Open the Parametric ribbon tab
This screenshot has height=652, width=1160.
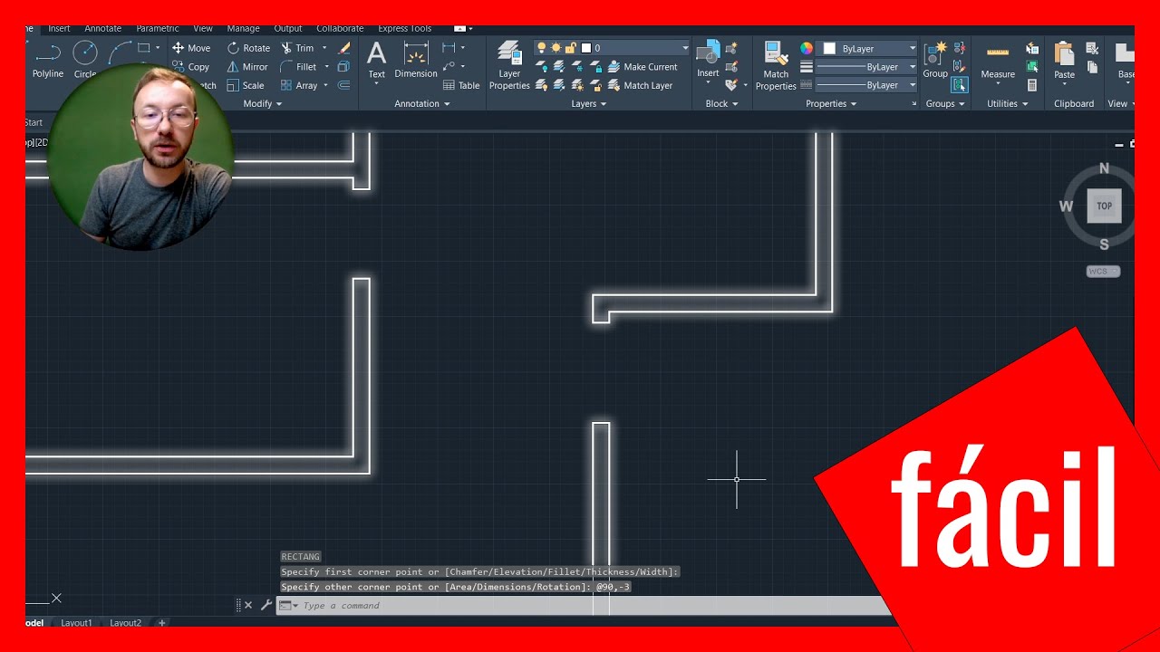click(158, 29)
